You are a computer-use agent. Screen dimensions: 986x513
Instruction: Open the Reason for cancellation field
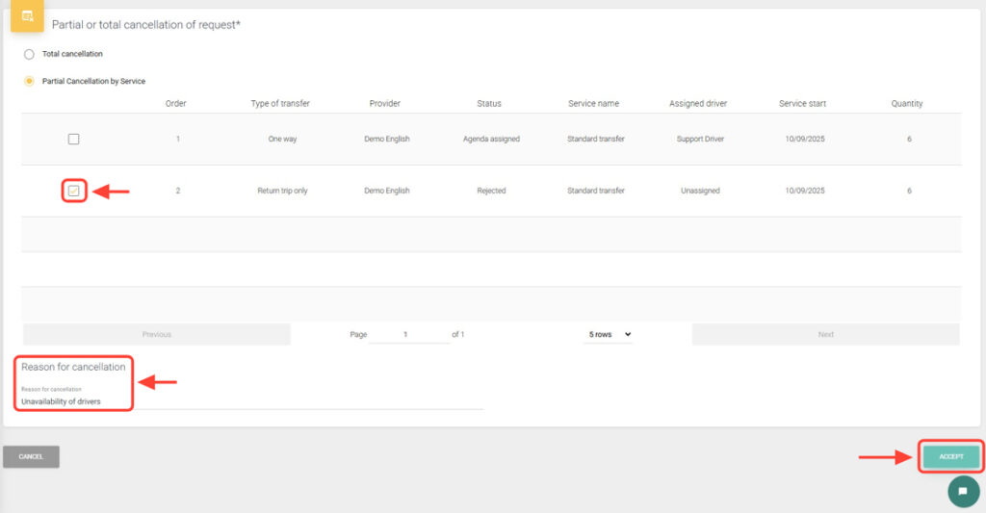250,401
